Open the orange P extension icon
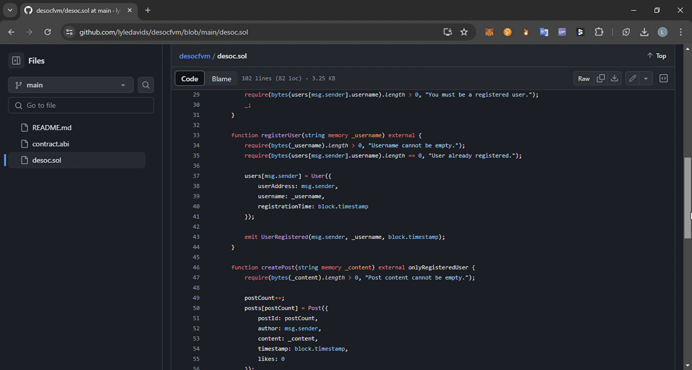The image size is (692, 370). click(x=507, y=32)
